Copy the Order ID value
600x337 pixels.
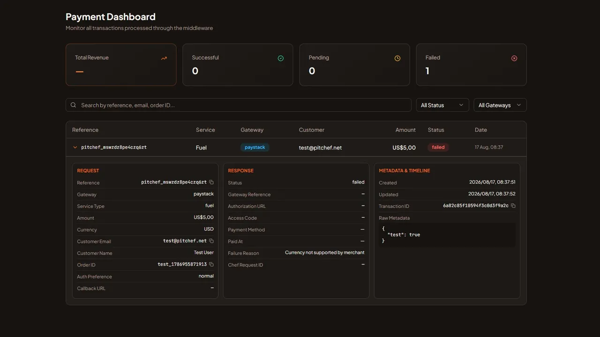[x=211, y=264]
